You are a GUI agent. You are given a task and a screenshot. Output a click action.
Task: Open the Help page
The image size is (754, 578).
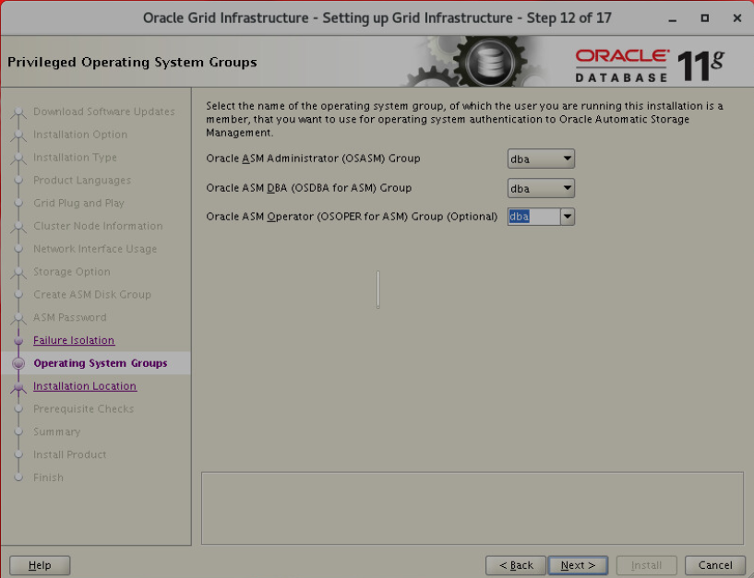click(x=40, y=565)
